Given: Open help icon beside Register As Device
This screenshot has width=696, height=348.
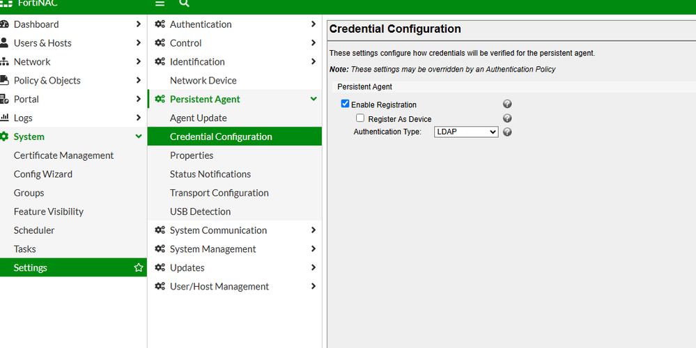Looking at the screenshot, I should pos(507,118).
